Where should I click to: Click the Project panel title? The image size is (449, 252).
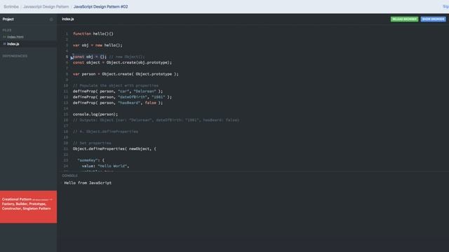click(8, 19)
